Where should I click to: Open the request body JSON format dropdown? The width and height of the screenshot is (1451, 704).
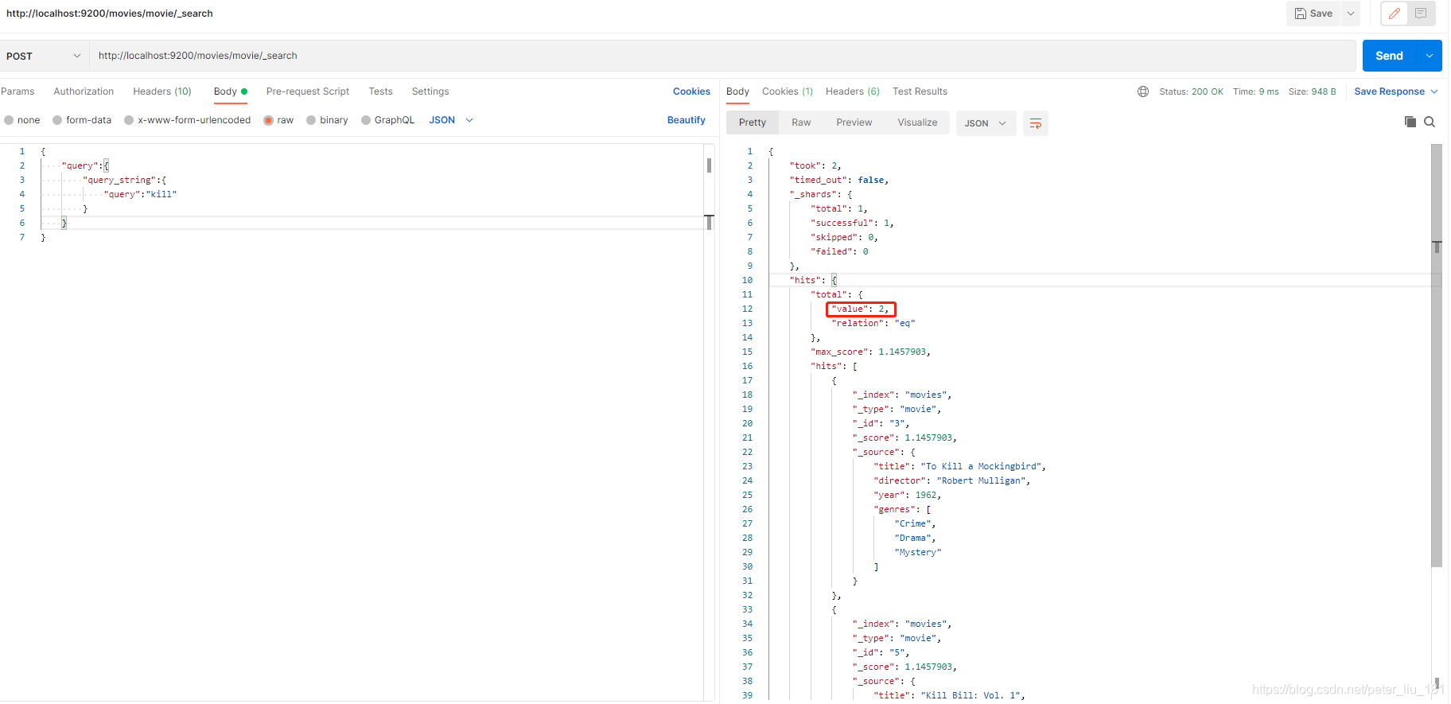(x=451, y=120)
